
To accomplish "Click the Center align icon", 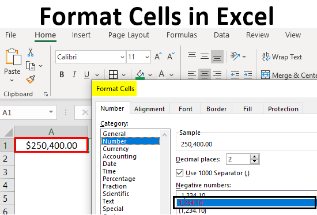I will tap(205, 74).
